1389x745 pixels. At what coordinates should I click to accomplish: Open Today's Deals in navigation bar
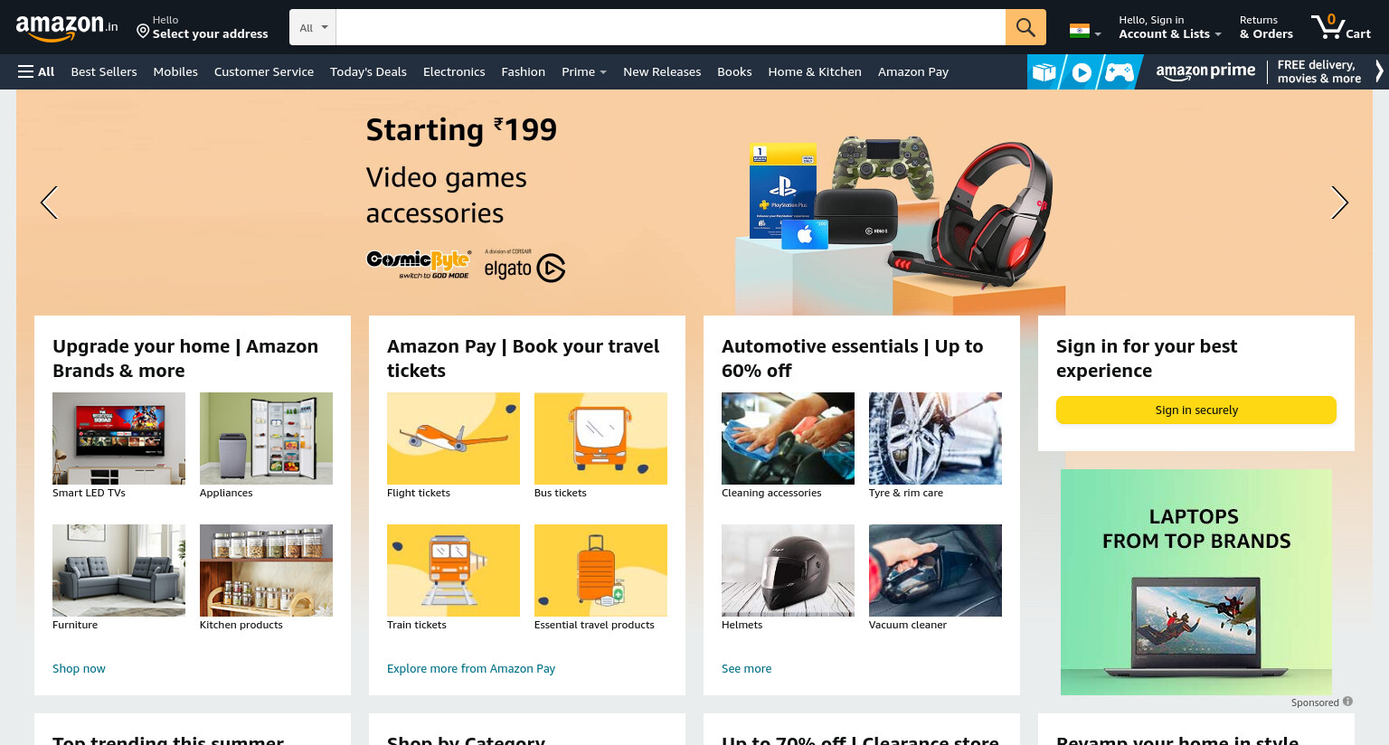(x=368, y=71)
